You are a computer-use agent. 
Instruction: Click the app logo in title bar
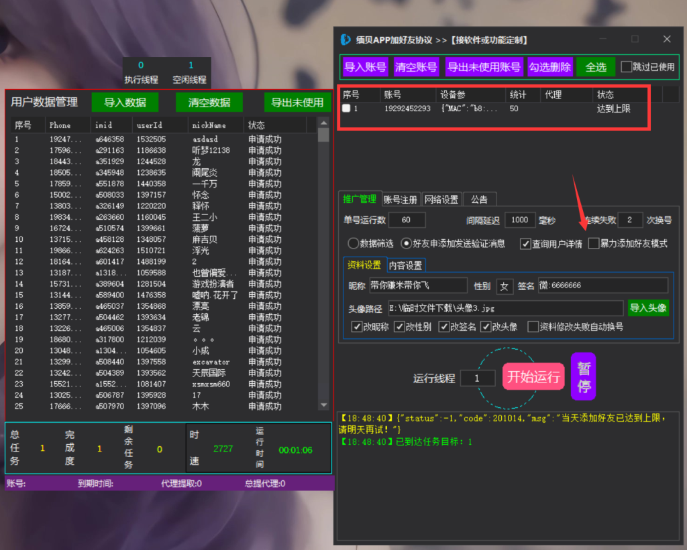[346, 40]
